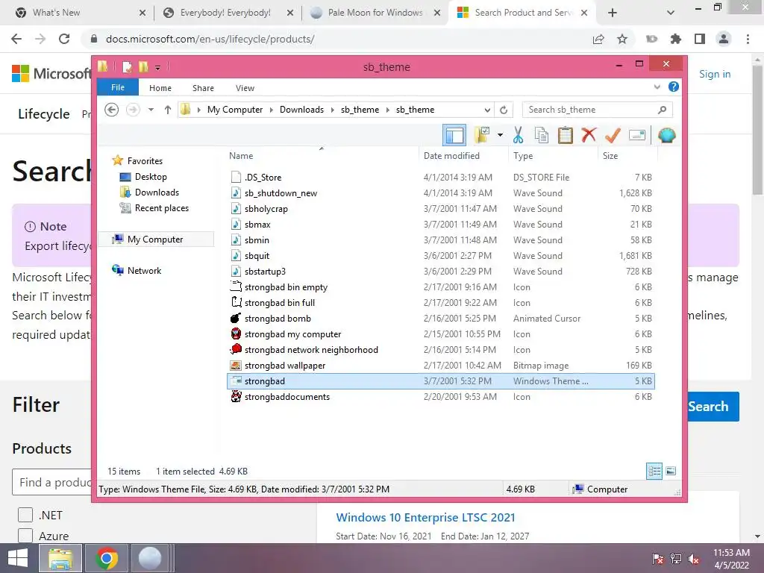
Task: Switch to Details view icon in status bar
Action: 654,471
